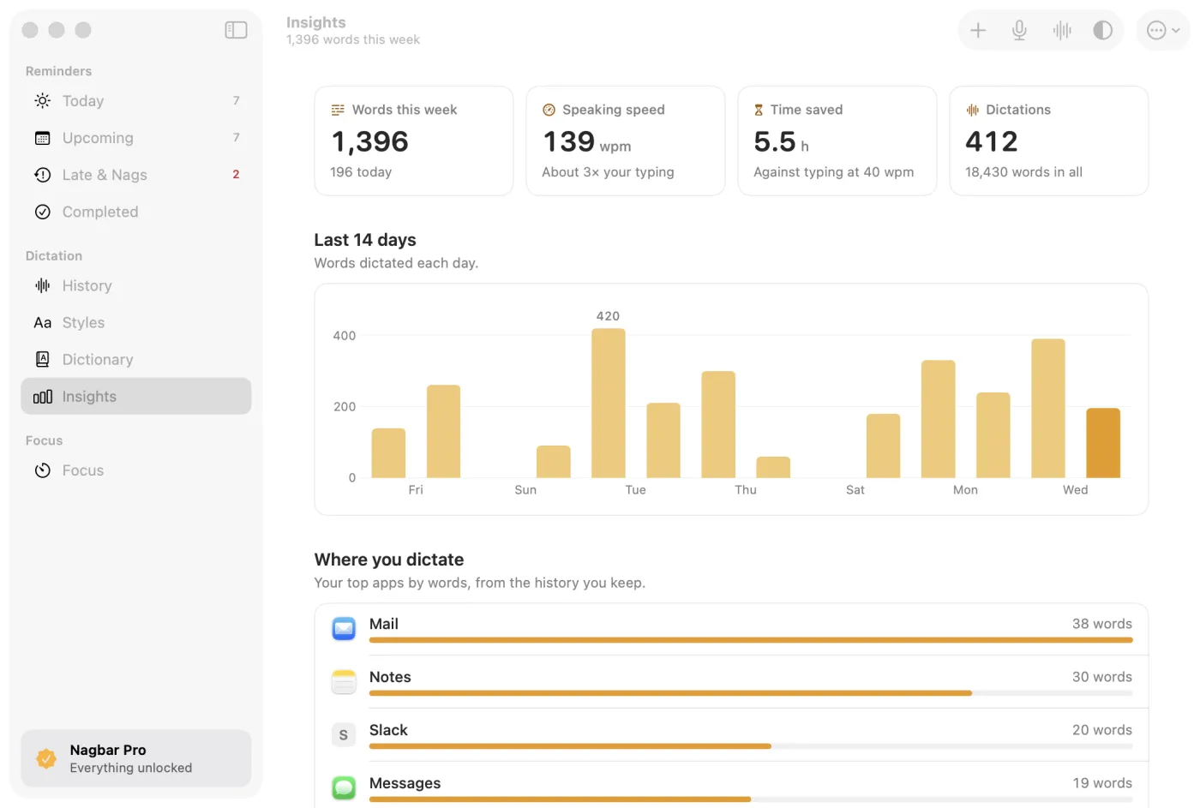Click the Notes app icon
Screen dimensions: 1200x808
tap(344, 682)
